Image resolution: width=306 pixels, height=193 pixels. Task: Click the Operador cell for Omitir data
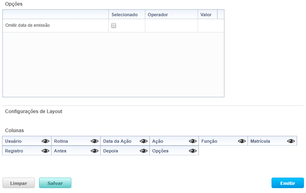point(171,26)
